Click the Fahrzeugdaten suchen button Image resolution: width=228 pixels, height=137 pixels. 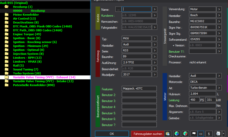[148, 134]
